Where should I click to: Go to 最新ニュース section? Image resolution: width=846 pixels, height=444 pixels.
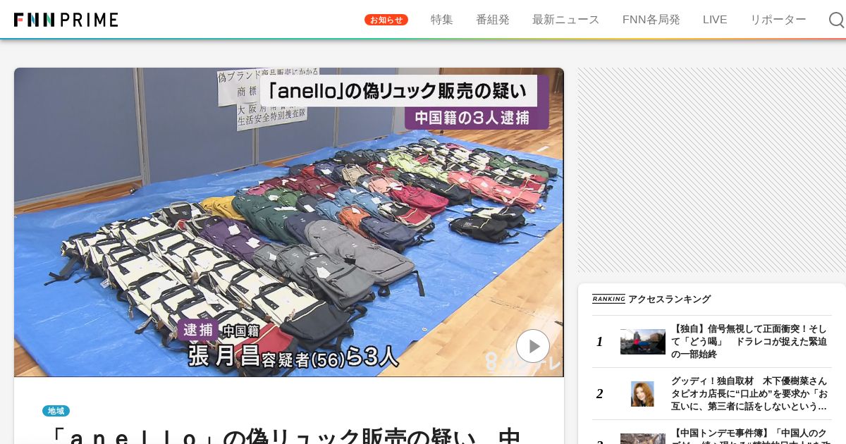coord(566,20)
